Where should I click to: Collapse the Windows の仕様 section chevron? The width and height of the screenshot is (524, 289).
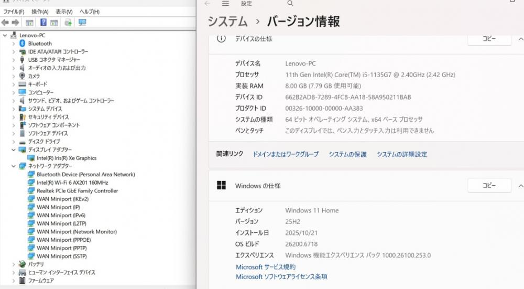(x=520, y=186)
